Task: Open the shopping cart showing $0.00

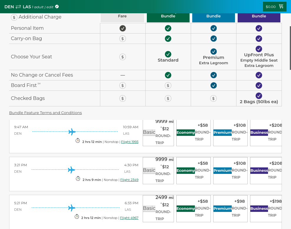Action: (x=274, y=7)
